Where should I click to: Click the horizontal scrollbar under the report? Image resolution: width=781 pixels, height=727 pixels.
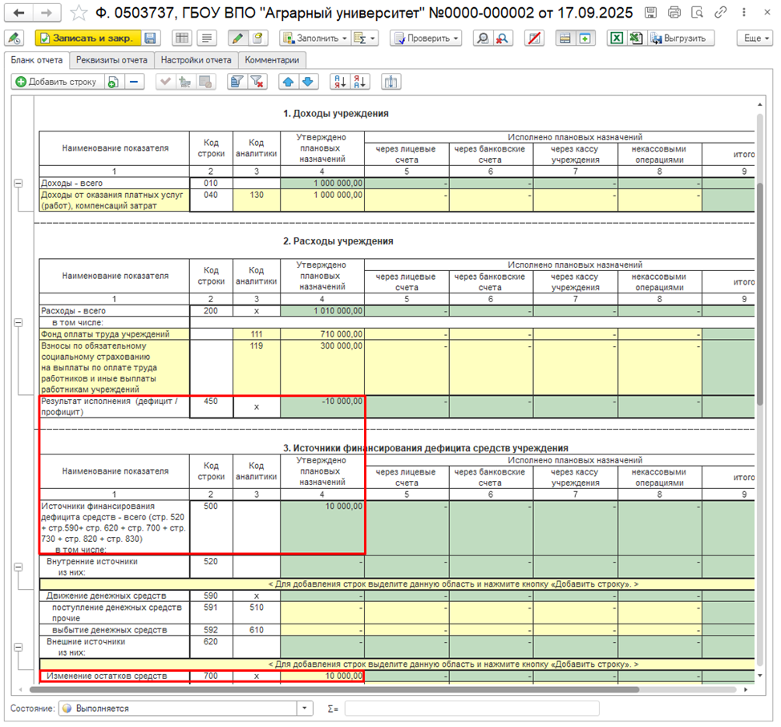(334, 689)
